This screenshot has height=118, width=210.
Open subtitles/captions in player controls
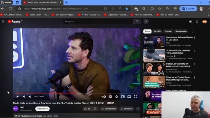point(110,97)
